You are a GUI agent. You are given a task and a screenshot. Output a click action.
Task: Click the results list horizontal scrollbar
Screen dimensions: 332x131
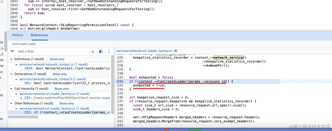(x=23, y=117)
